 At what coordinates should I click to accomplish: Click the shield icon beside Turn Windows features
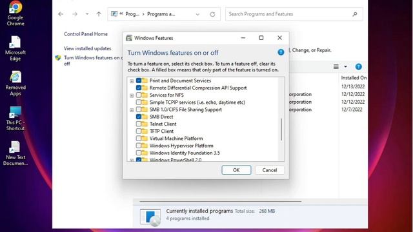(58, 57)
